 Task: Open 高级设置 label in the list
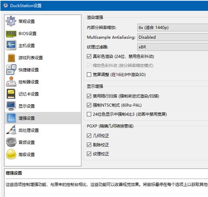click(x=26, y=154)
